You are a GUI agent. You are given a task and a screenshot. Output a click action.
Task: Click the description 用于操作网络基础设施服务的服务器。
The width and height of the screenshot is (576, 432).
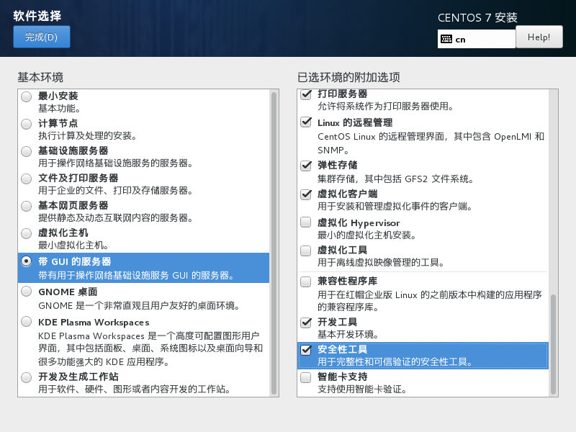(x=116, y=163)
